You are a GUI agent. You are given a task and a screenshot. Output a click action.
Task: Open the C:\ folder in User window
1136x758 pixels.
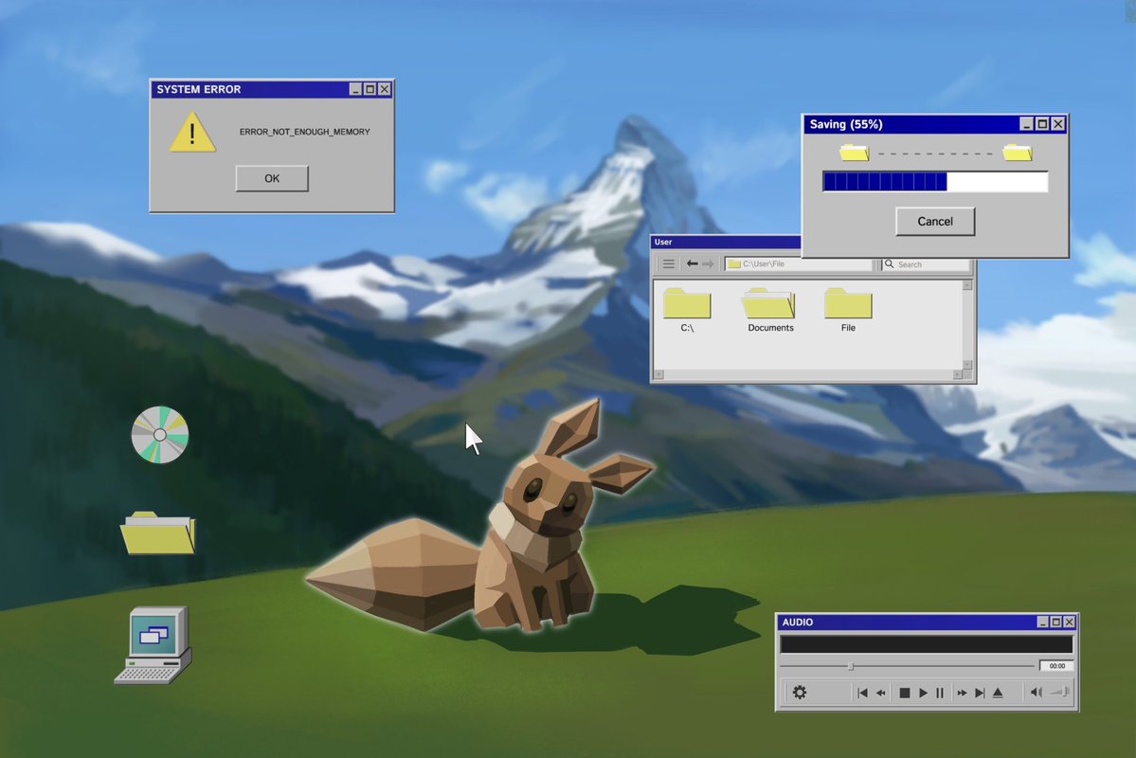coord(687,310)
